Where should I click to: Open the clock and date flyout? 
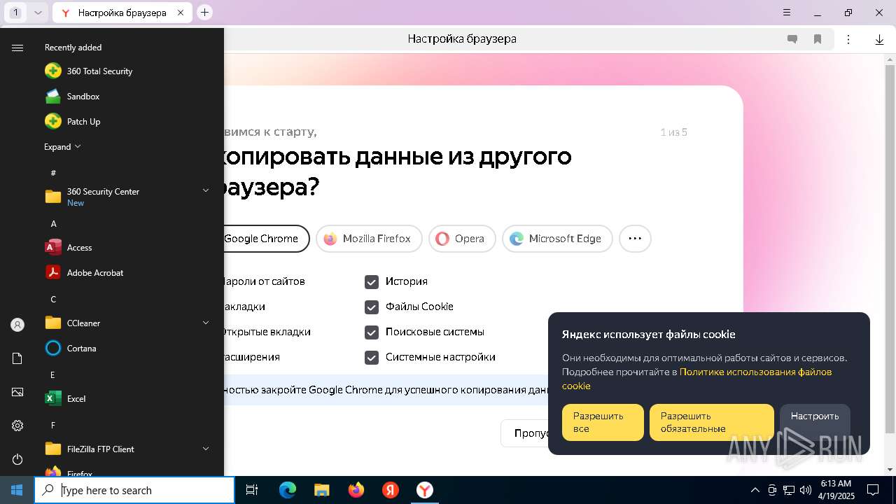(x=836, y=490)
